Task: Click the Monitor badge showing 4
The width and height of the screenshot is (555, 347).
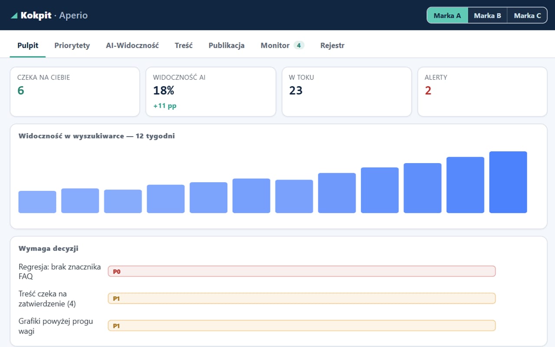Action: 299,45
